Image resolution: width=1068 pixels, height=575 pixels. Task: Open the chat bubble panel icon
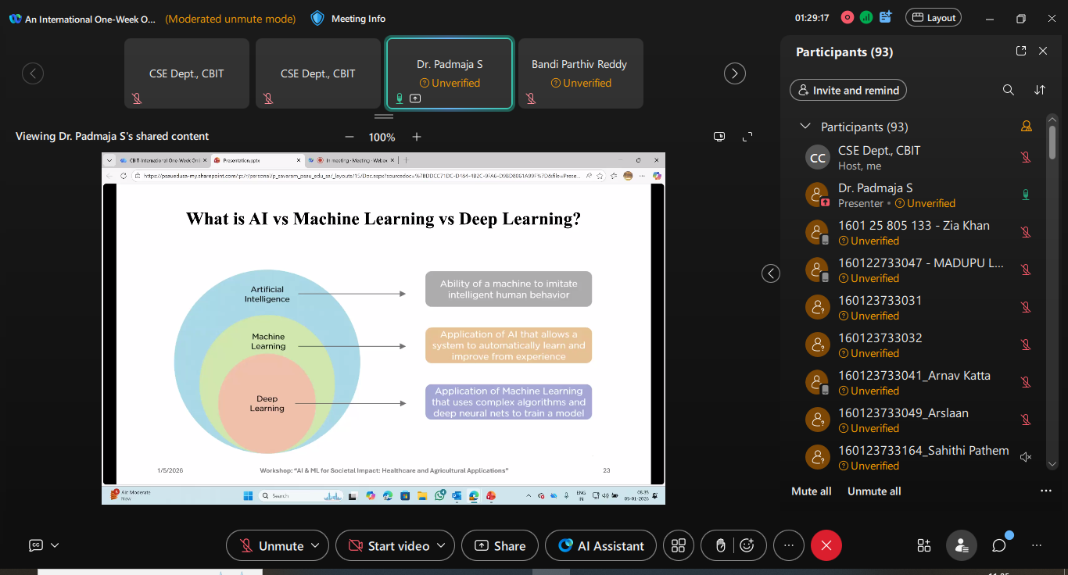(998, 545)
